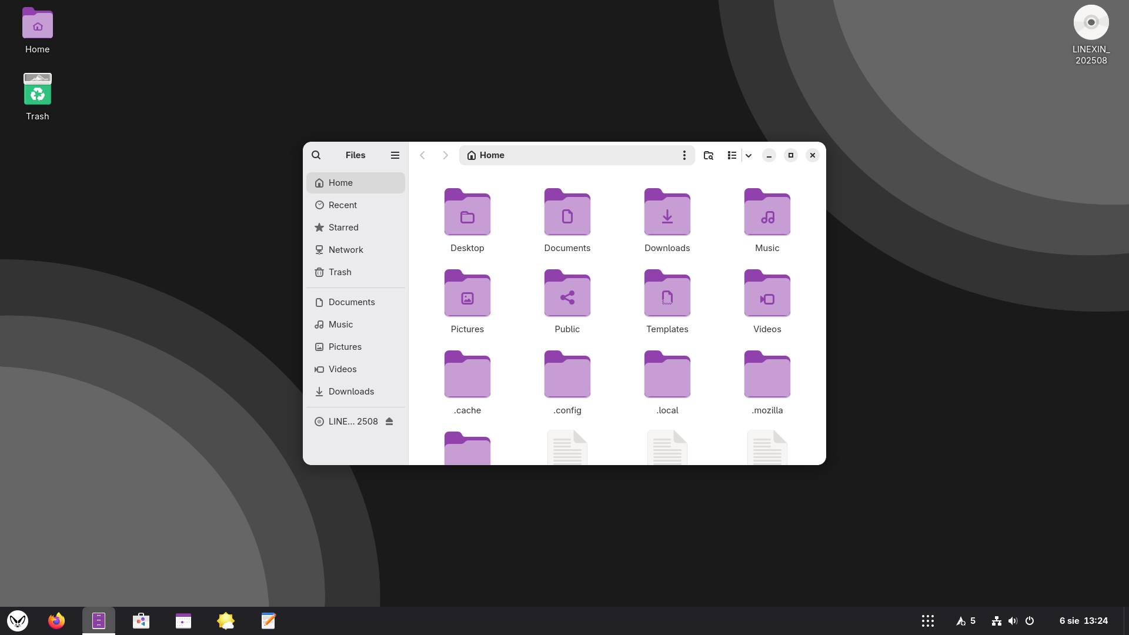Screen dimensions: 1129x635
Task: Expand the view options dropdown arrow
Action: tap(749, 155)
